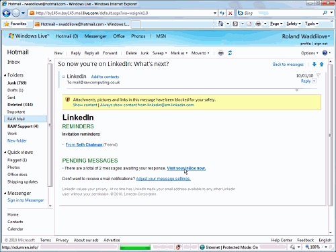Image resolution: width=336 pixels, height=252 pixels.
Task: Go to next message with down arrow icon
Action: pyautogui.click(x=314, y=65)
